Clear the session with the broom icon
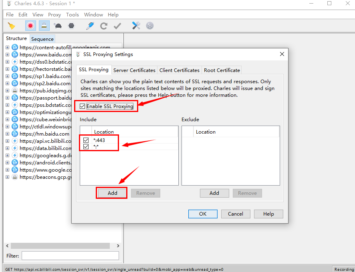The image size is (355, 272). [11, 26]
